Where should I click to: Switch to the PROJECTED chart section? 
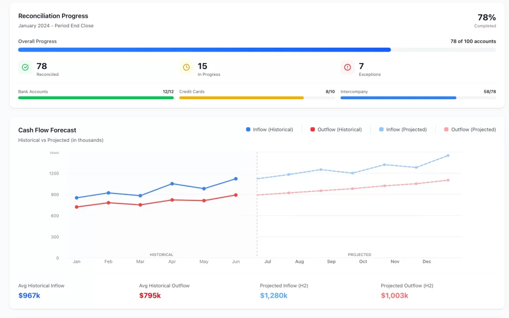pyautogui.click(x=359, y=254)
